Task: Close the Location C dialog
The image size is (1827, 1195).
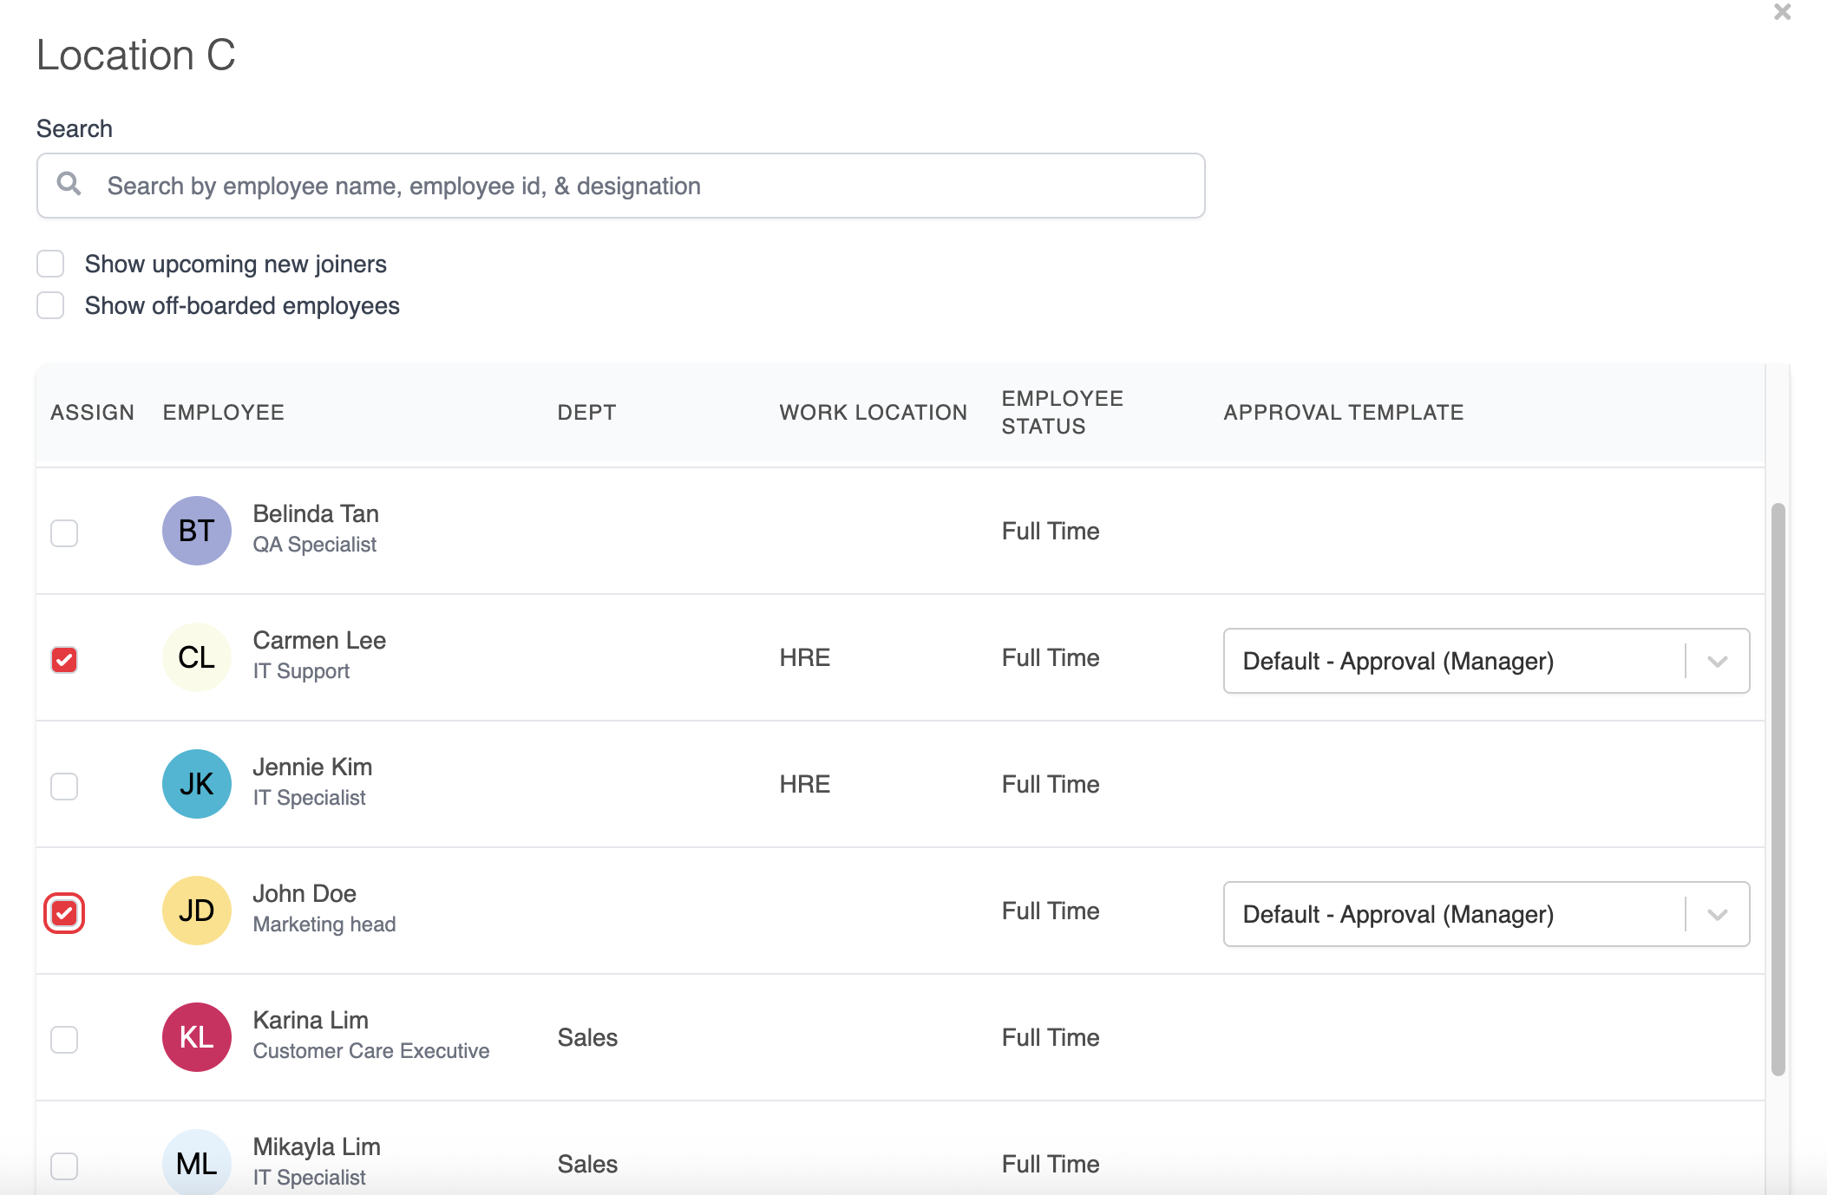Action: pyautogui.click(x=1782, y=12)
